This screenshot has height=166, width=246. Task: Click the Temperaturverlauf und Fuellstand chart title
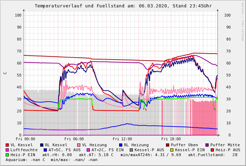123,6
